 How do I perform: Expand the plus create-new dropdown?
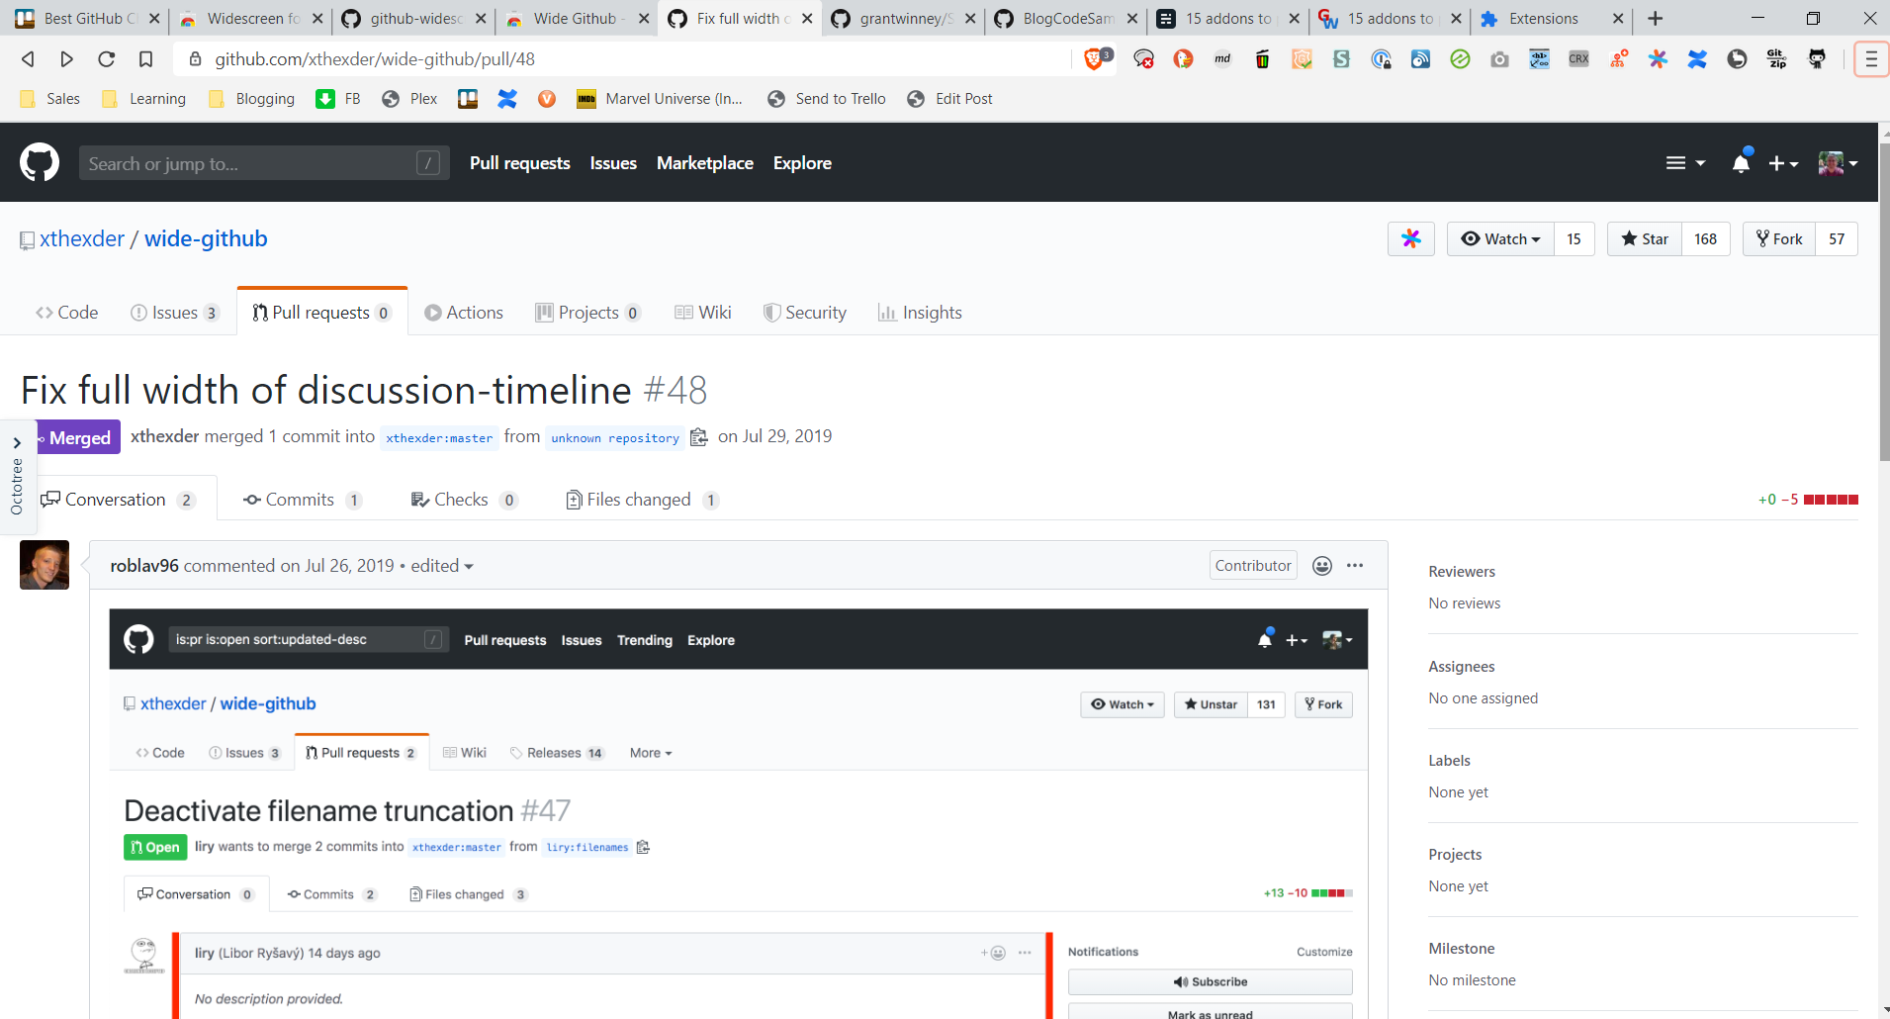point(1783,163)
